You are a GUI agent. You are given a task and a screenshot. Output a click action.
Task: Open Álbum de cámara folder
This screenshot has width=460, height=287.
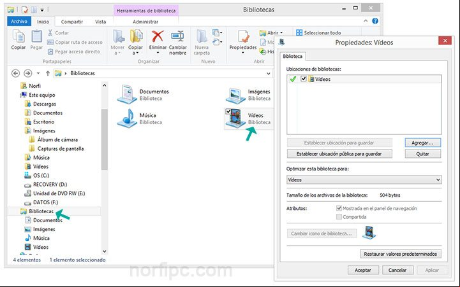(54, 139)
